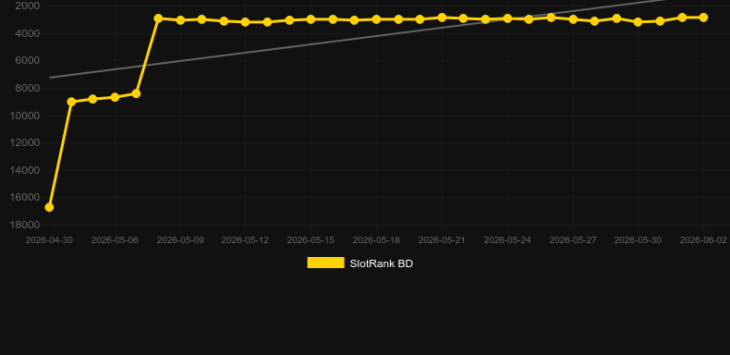The image size is (730, 355).
Task: Click the 12000 y-axis label
Action: (x=25, y=142)
